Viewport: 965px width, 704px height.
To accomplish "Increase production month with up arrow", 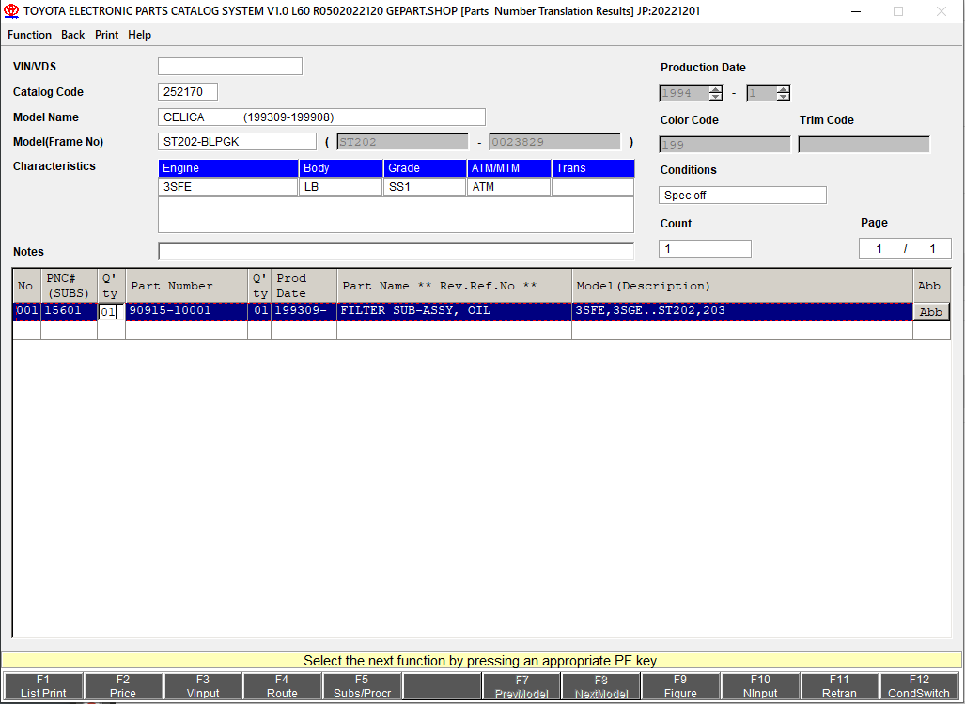I will click(783, 89).
